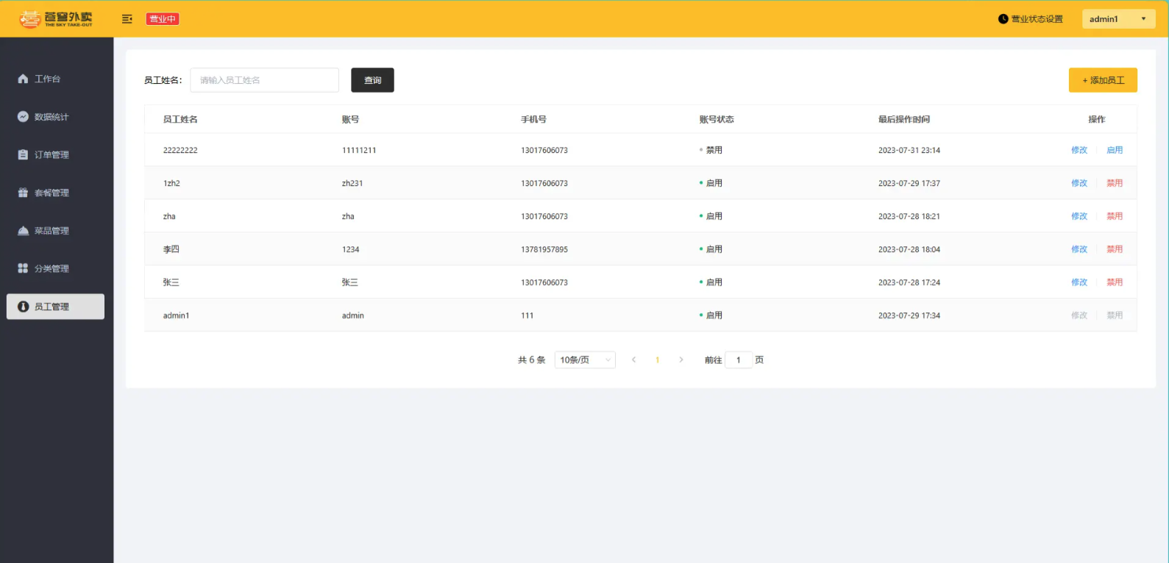The width and height of the screenshot is (1169, 563).
Task: Open the admin1 user dropdown
Action: (x=1118, y=19)
